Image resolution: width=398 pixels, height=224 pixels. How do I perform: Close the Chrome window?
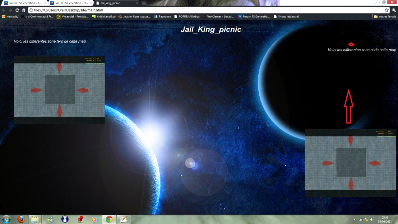392,2
